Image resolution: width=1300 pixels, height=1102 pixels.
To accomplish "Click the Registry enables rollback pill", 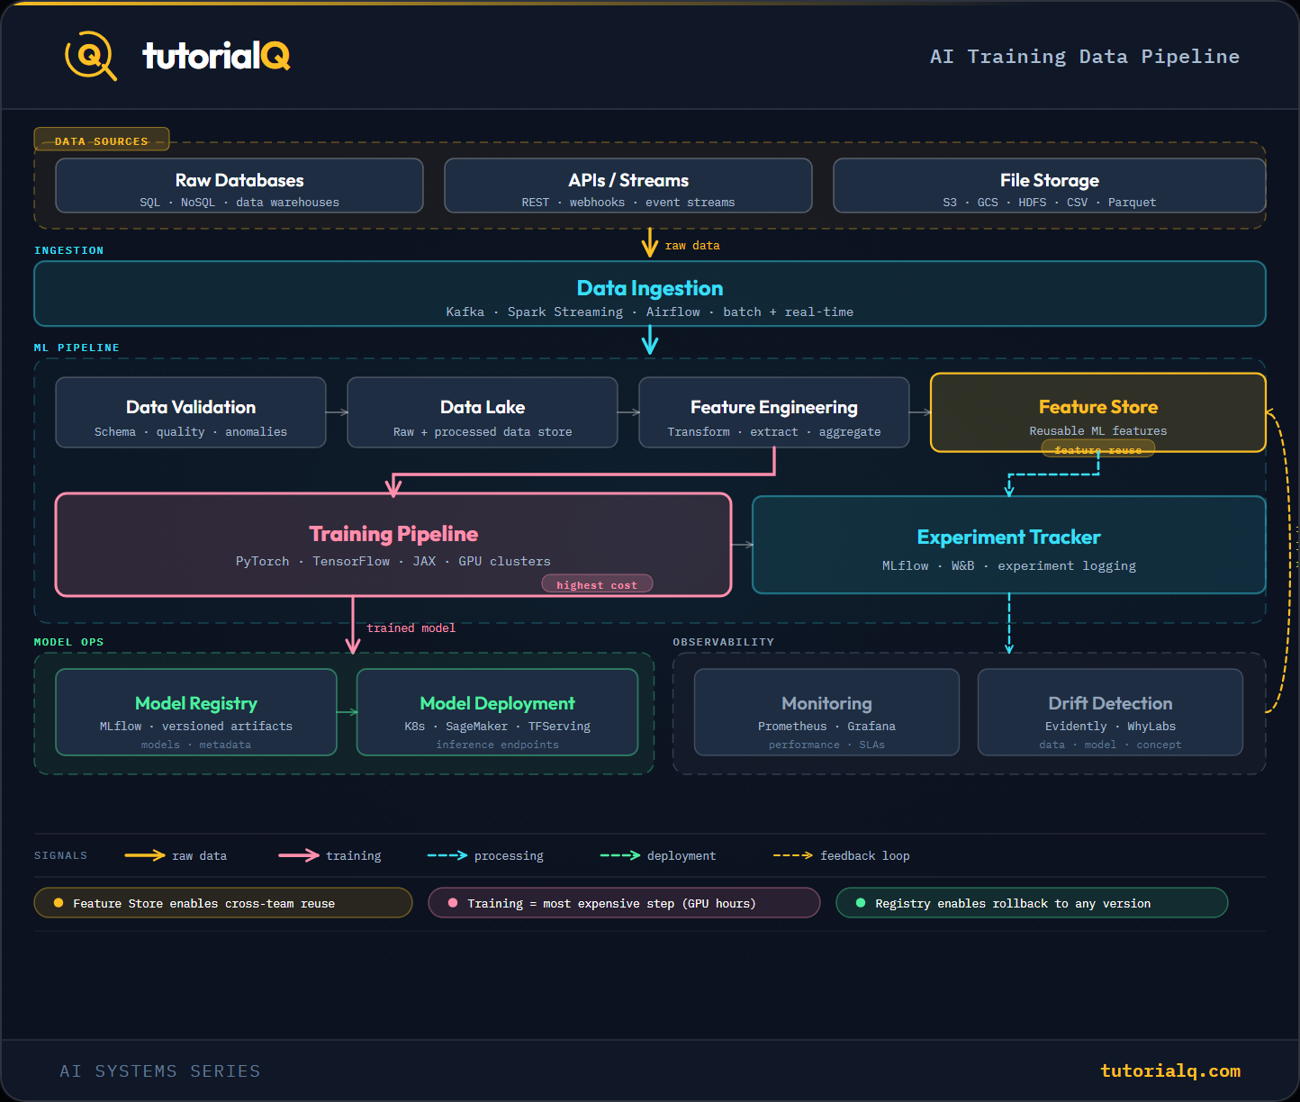I will (1032, 903).
